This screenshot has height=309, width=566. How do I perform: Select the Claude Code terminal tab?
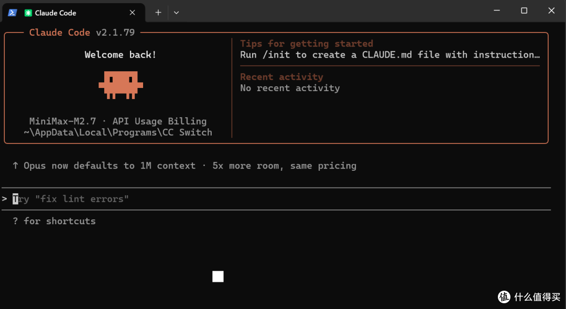coord(73,13)
